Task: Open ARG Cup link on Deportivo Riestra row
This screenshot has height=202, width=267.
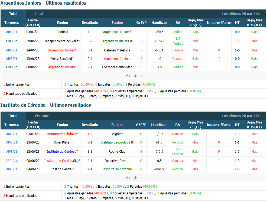Action: coord(12,161)
